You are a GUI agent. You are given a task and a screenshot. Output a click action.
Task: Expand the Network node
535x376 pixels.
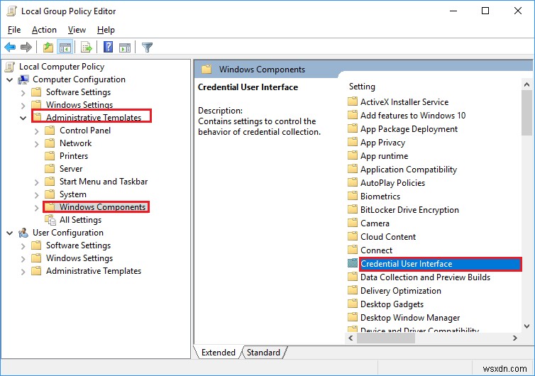(36, 144)
